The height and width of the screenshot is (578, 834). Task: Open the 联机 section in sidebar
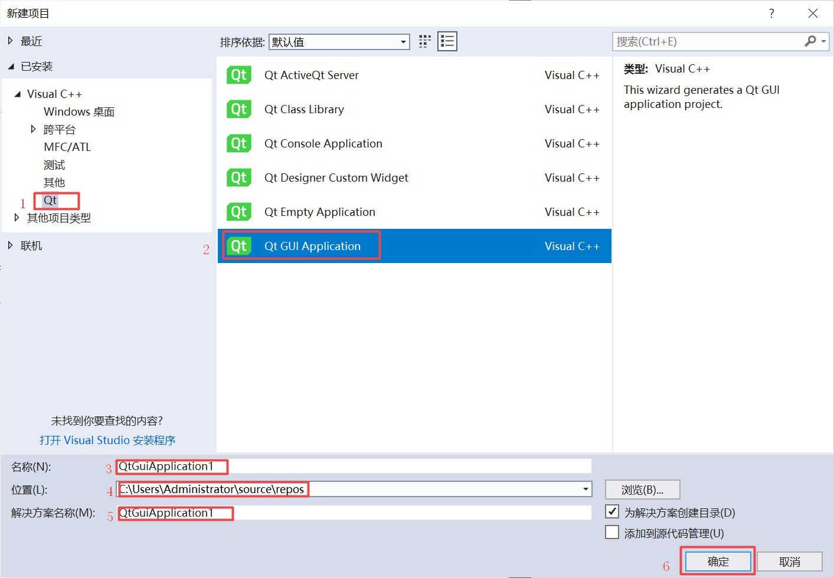pos(31,245)
